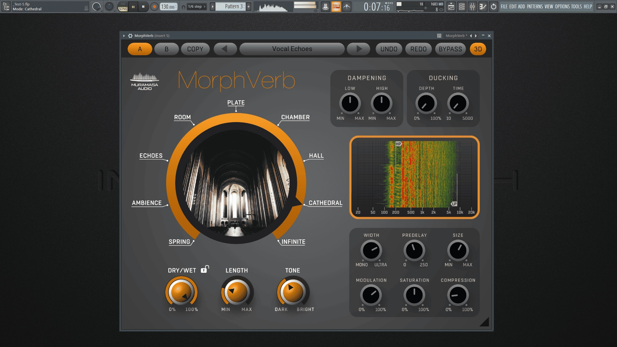Open the Pattern 3 selector
Image resolution: width=617 pixels, height=347 pixels.
(231, 6)
